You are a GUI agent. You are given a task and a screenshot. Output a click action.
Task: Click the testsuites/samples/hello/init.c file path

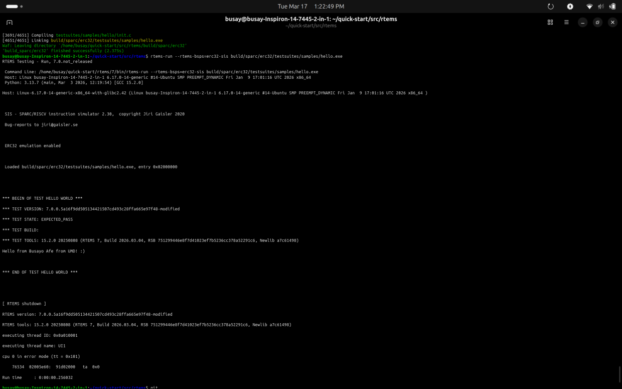point(93,35)
